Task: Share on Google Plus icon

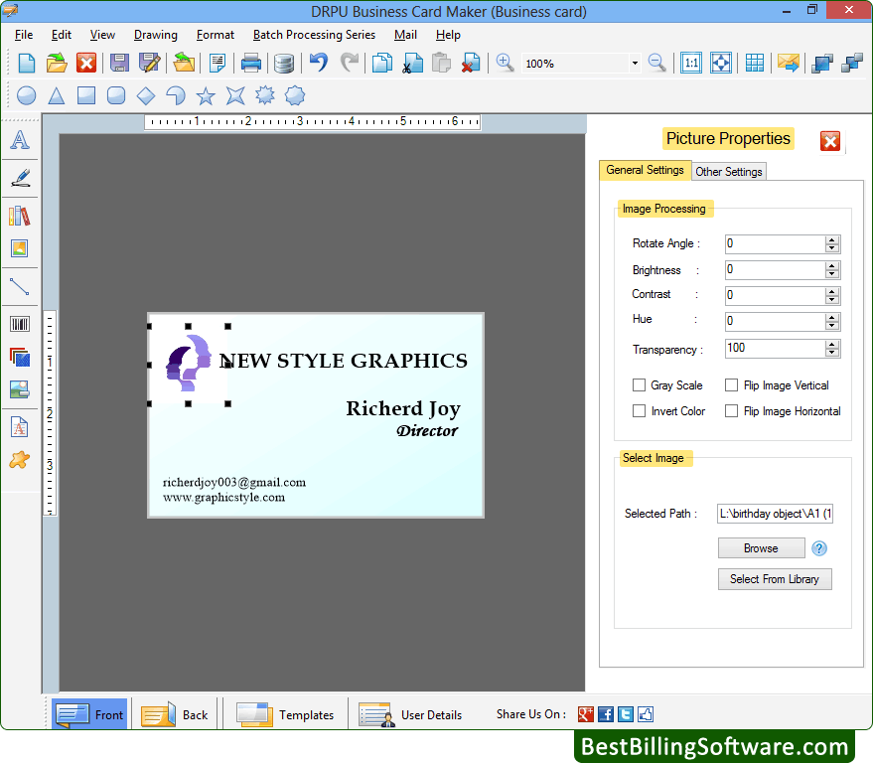Action: click(586, 714)
